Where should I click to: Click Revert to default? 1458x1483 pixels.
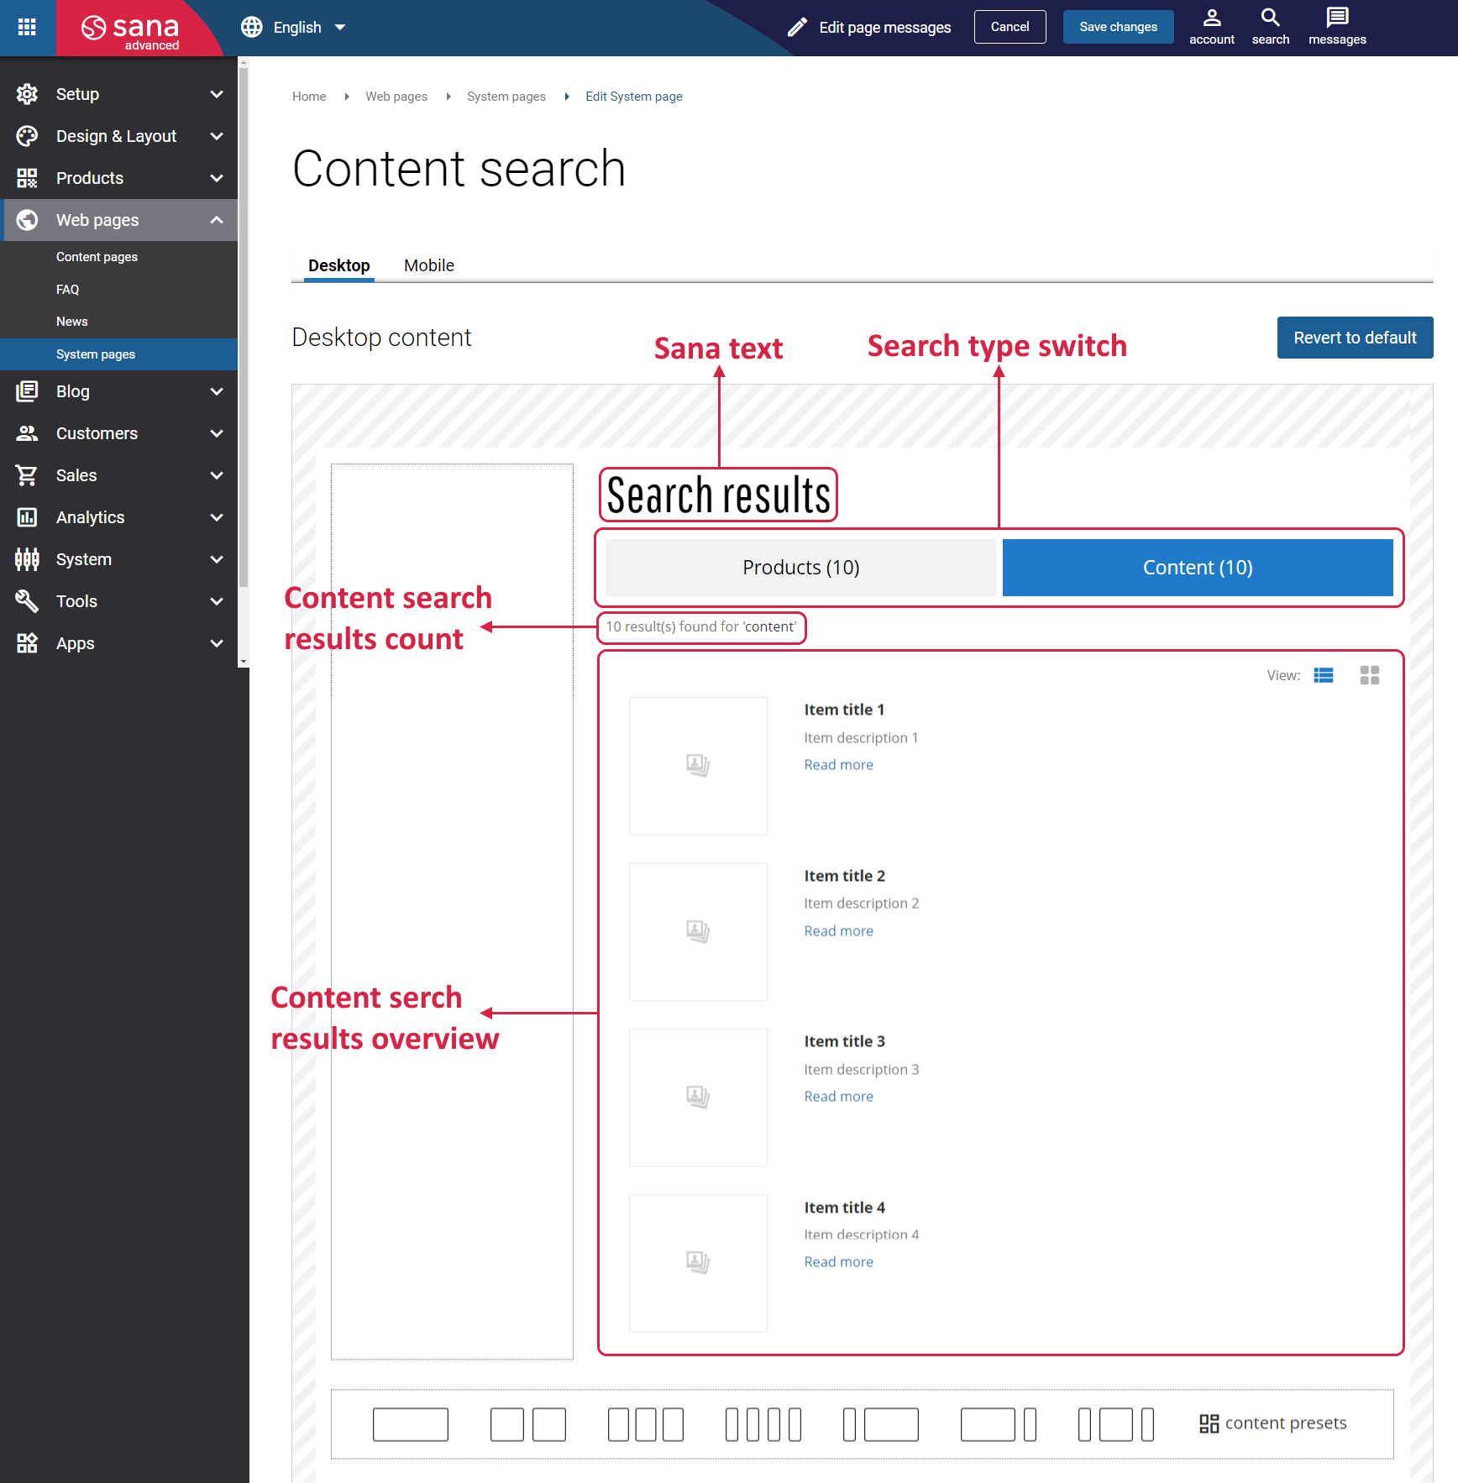coord(1354,337)
